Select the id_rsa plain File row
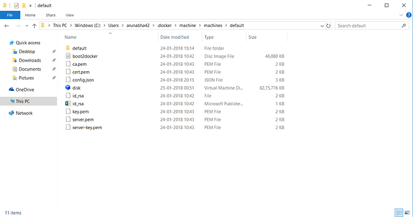This screenshot has height=217, width=413. click(x=175, y=96)
